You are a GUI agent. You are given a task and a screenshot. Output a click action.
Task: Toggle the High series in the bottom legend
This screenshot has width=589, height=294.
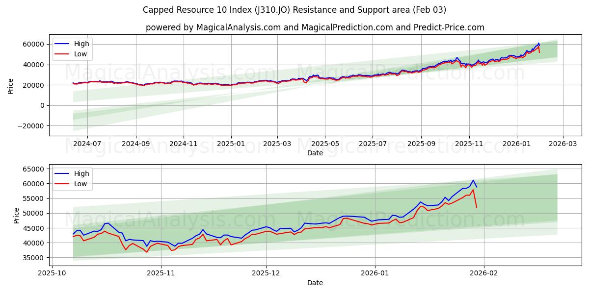(81, 173)
